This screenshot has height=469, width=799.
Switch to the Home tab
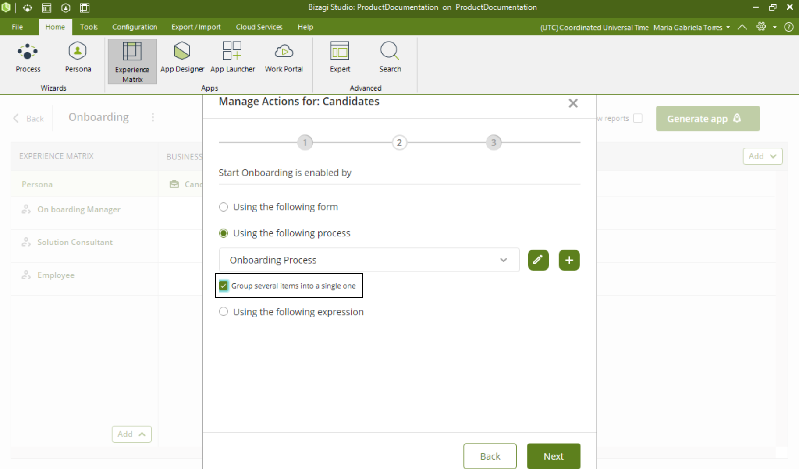tap(55, 27)
